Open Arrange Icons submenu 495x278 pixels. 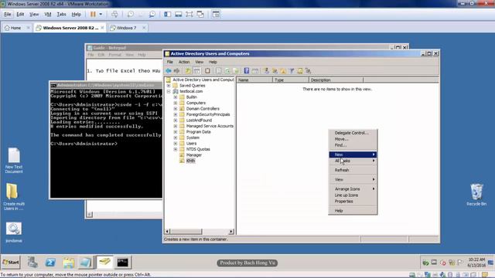(x=353, y=188)
